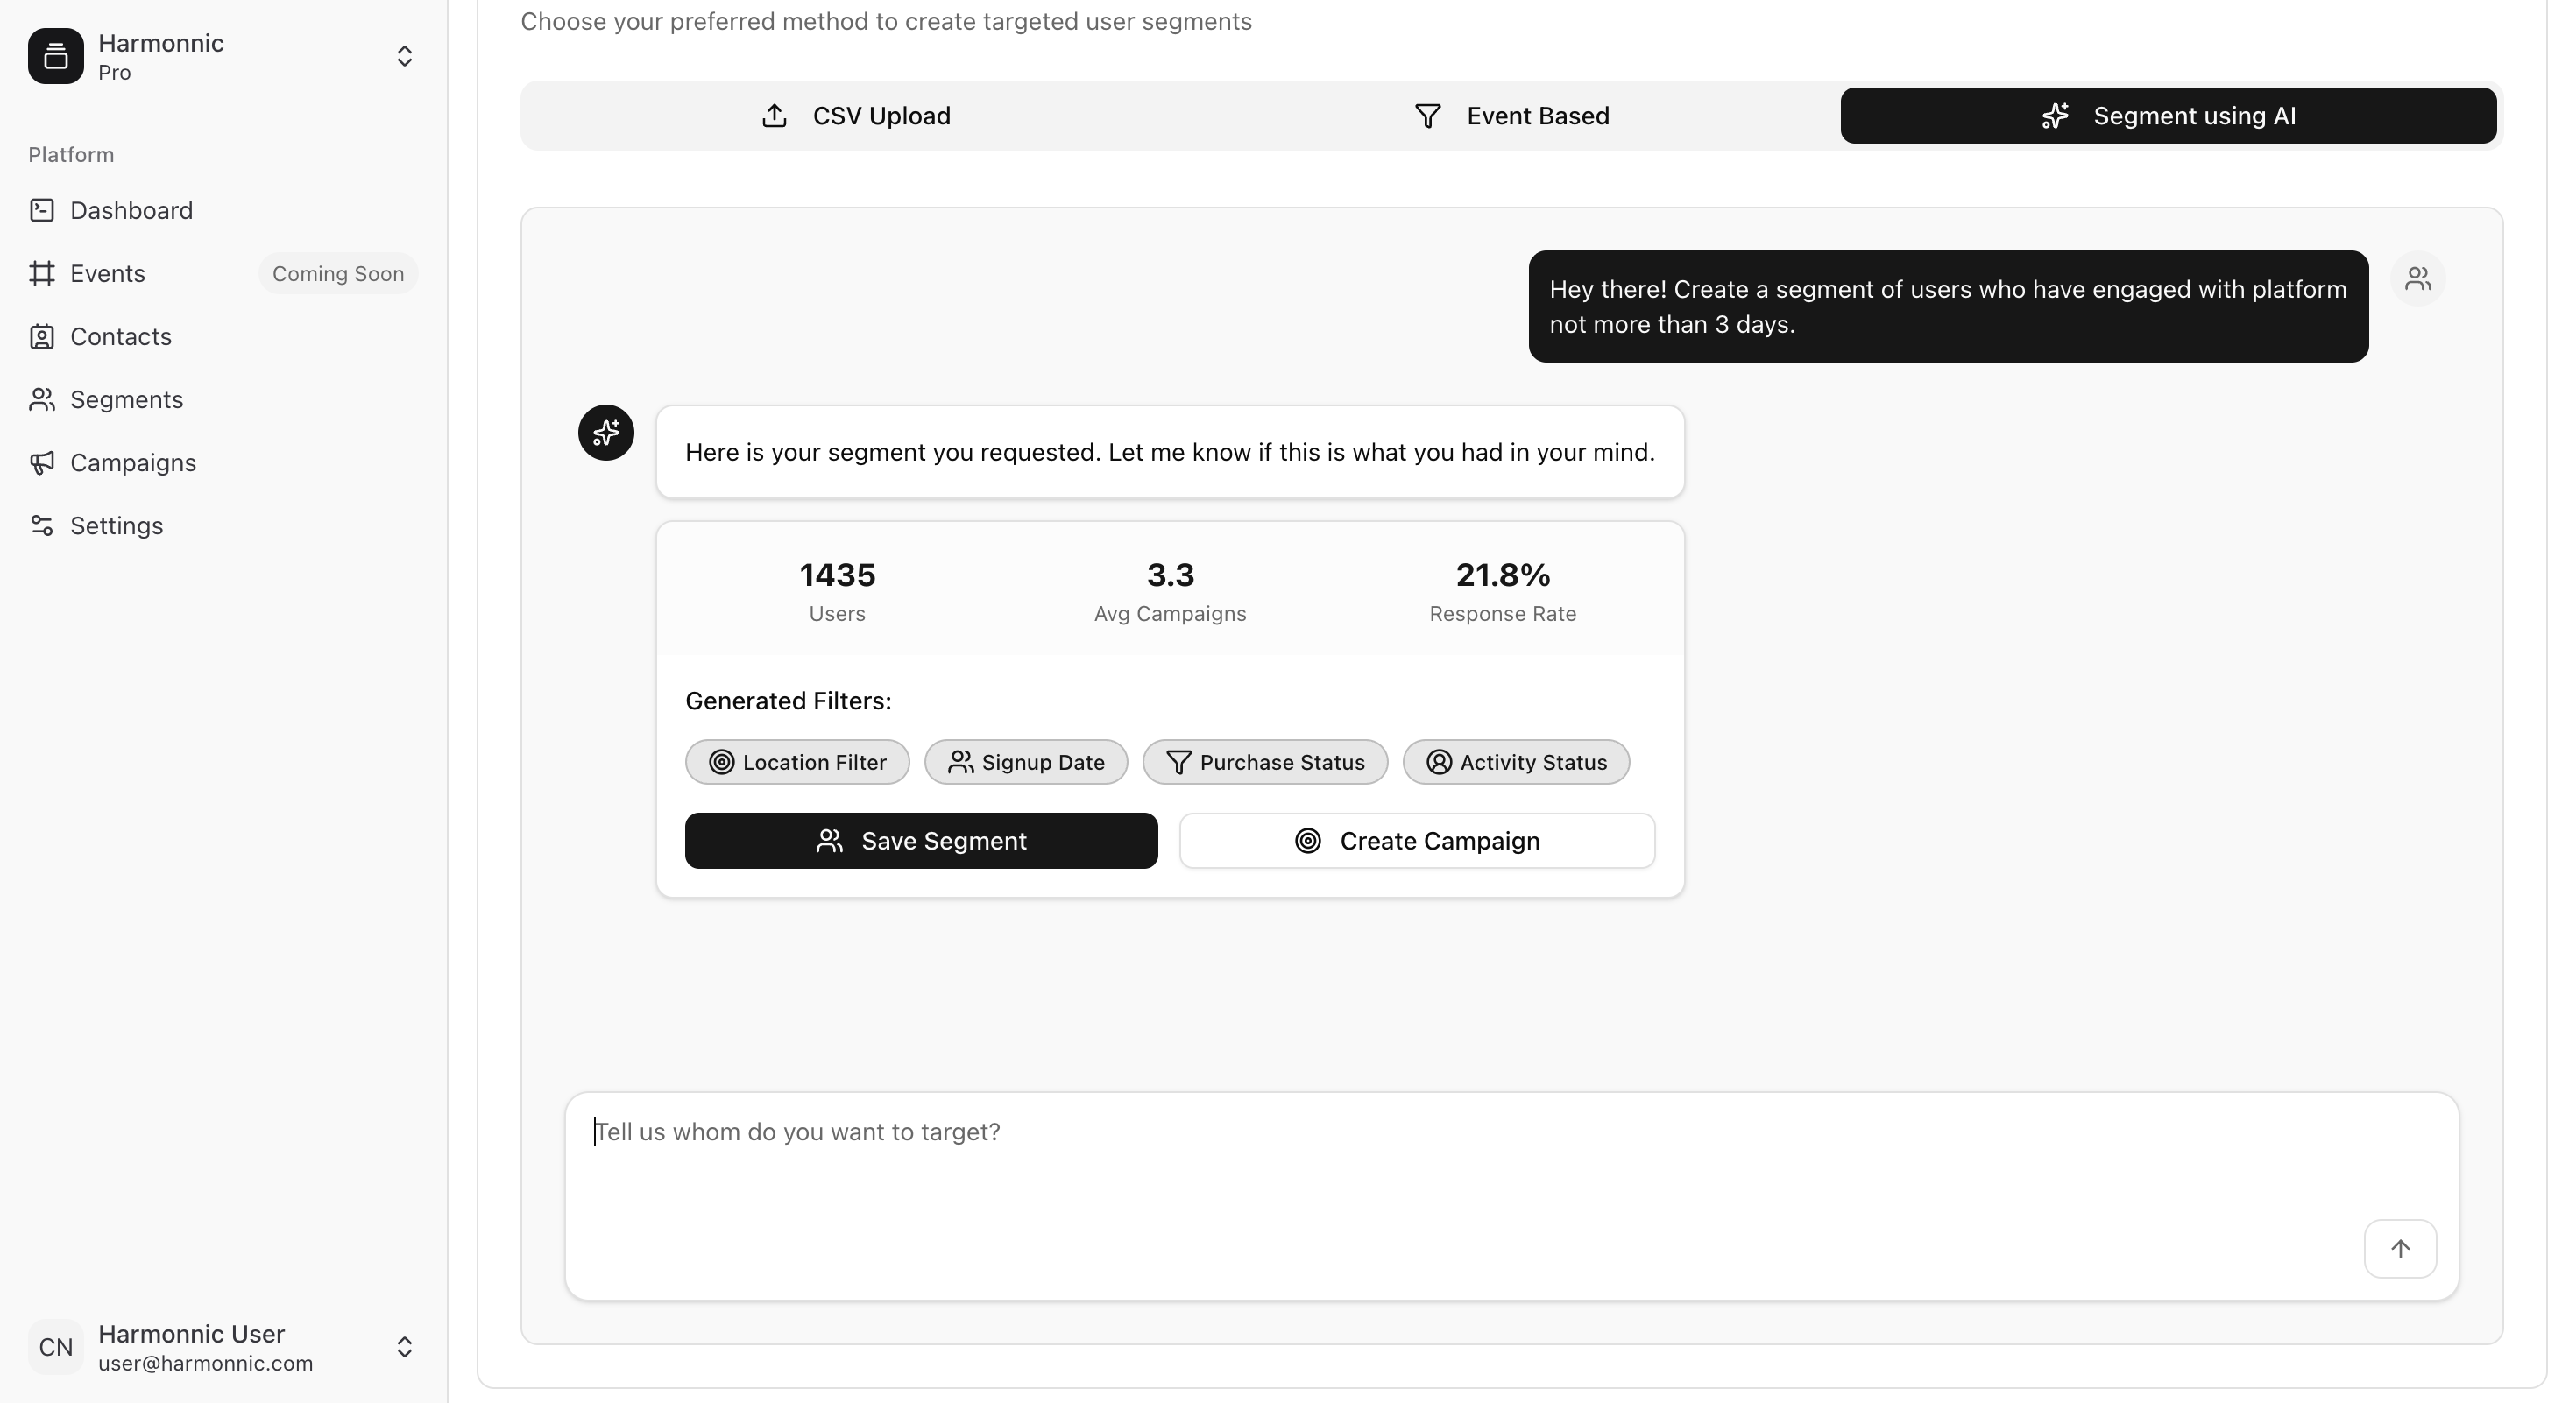Click the Harmonnic logo icon

(55, 57)
